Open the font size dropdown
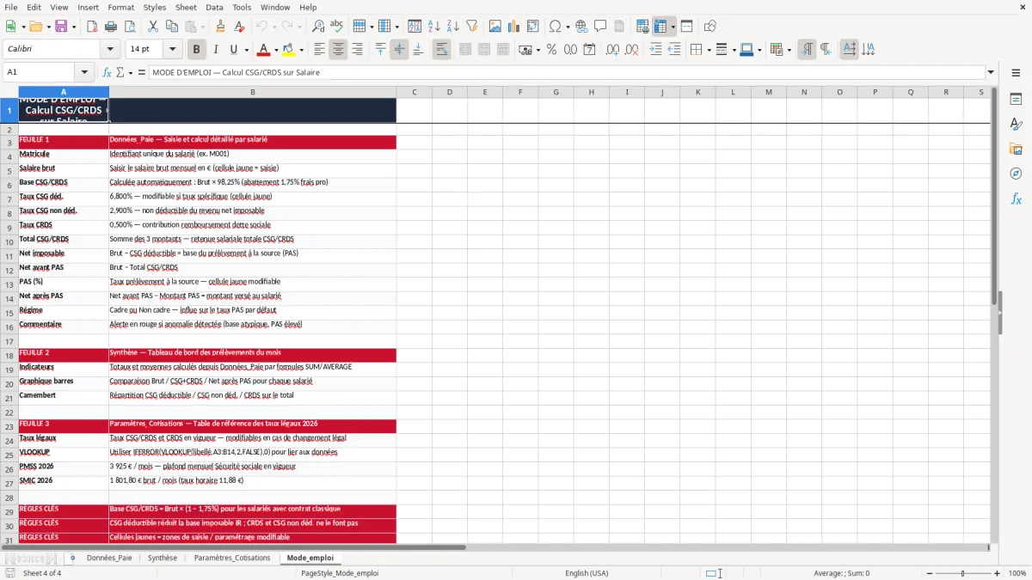1032x580 pixels. pos(173,50)
